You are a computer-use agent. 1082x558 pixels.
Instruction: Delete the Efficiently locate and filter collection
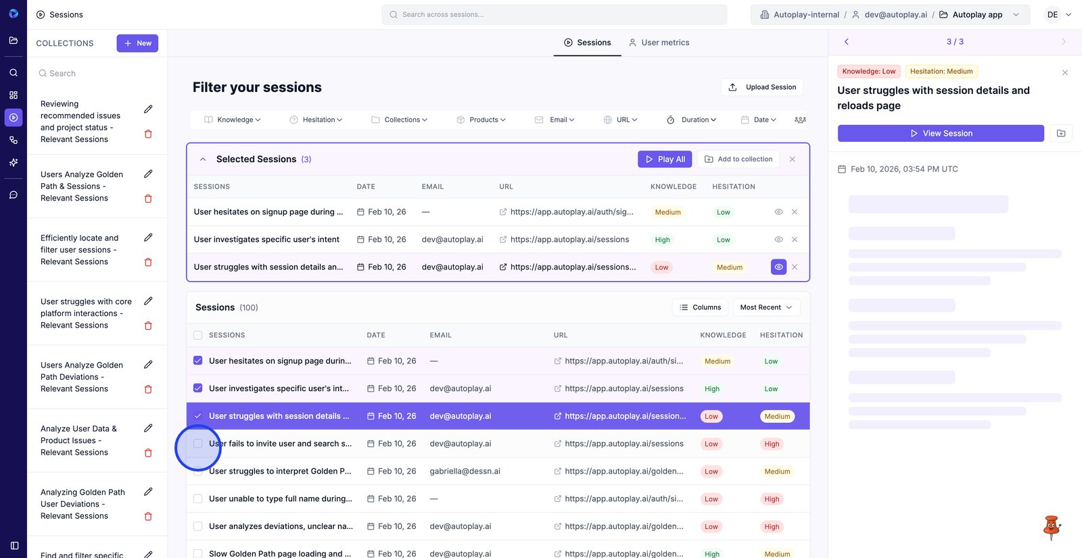click(148, 262)
